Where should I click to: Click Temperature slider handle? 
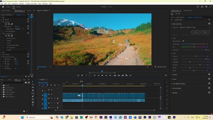194,44
